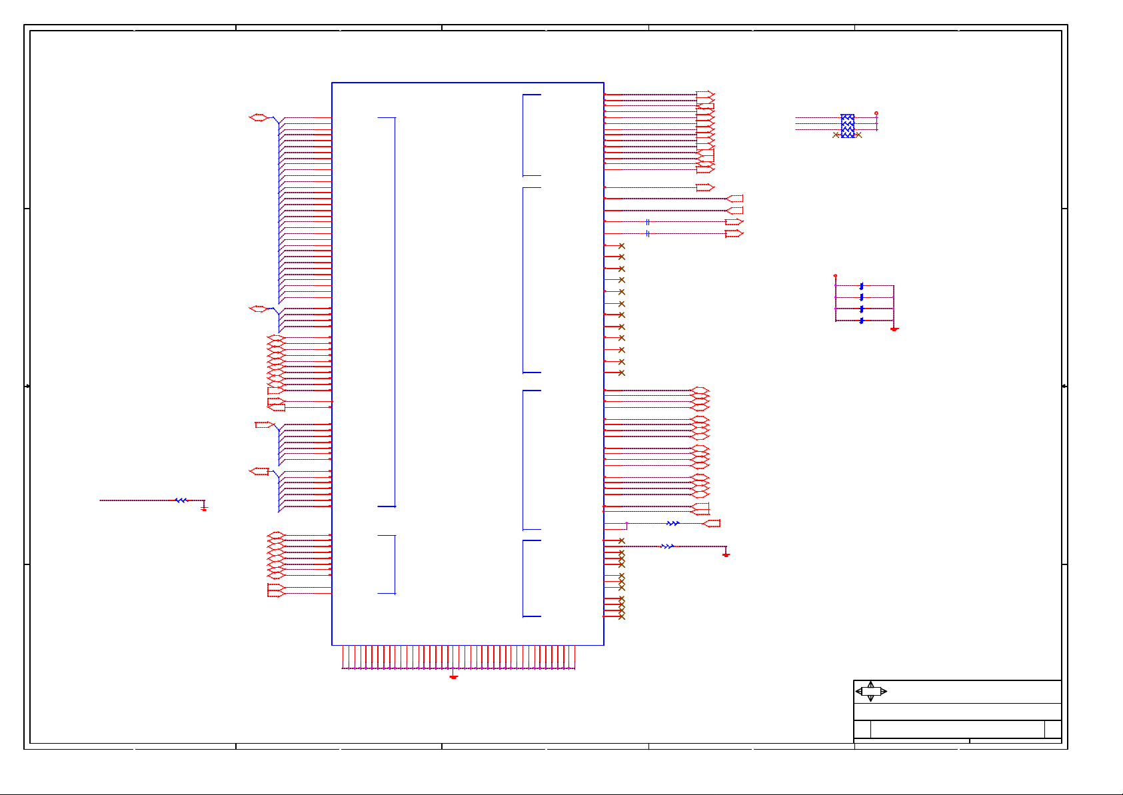The width and height of the screenshot is (1123, 795).
Task: Select the large blue IC body outline
Action: coord(468,364)
